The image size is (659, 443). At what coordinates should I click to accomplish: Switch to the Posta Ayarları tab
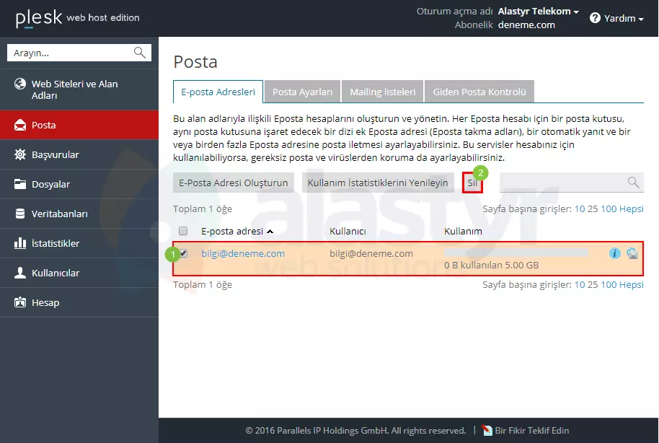(302, 92)
